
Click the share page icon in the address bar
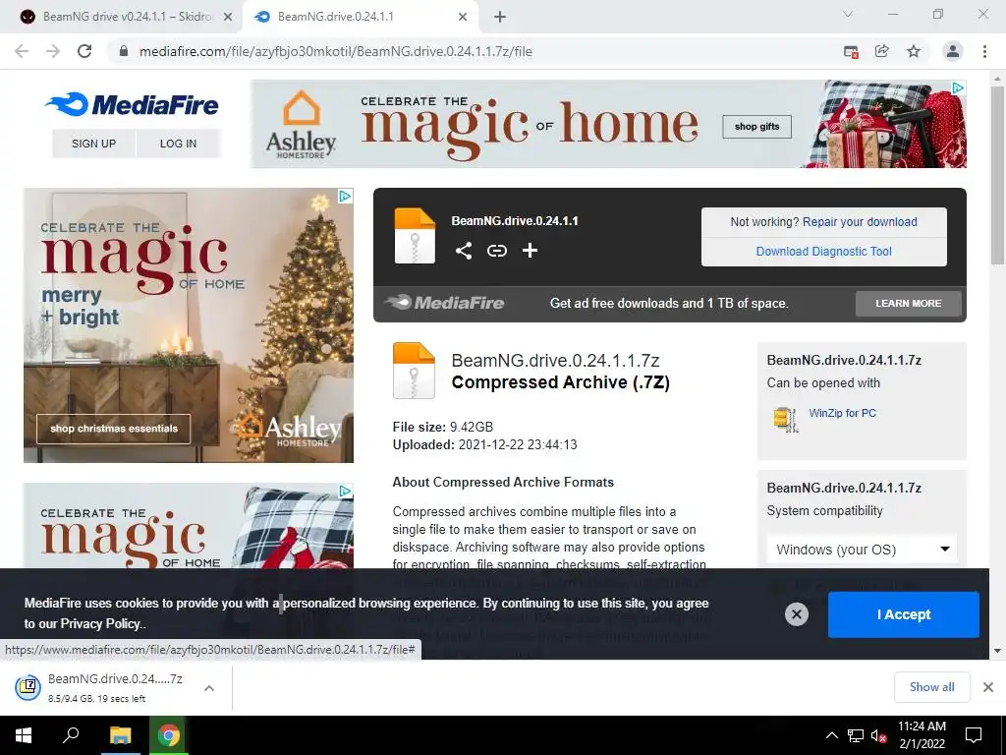point(882,51)
